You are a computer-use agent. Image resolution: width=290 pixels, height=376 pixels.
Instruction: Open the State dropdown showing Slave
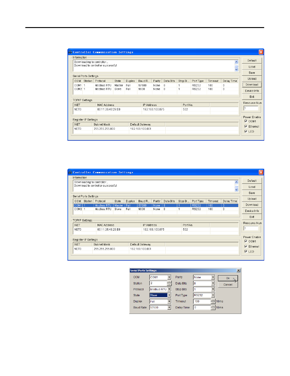pos(169,295)
